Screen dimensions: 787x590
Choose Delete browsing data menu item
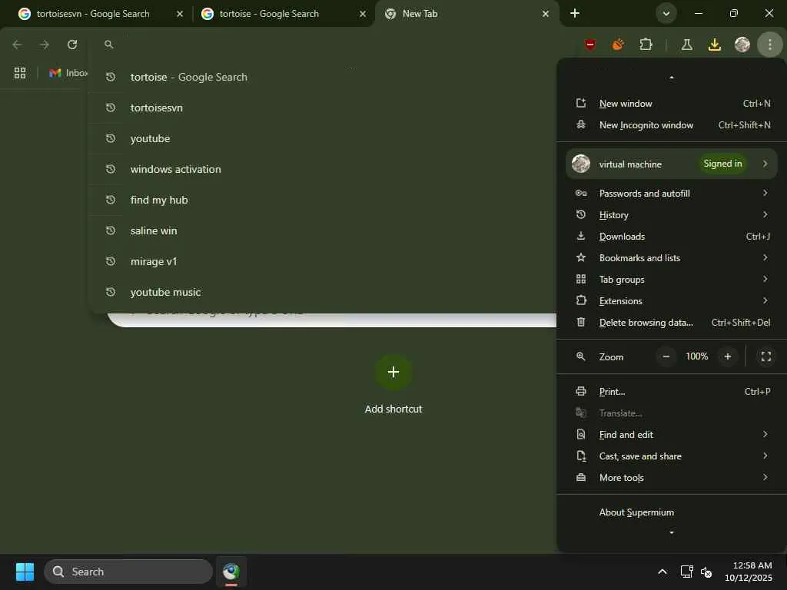[672, 323]
